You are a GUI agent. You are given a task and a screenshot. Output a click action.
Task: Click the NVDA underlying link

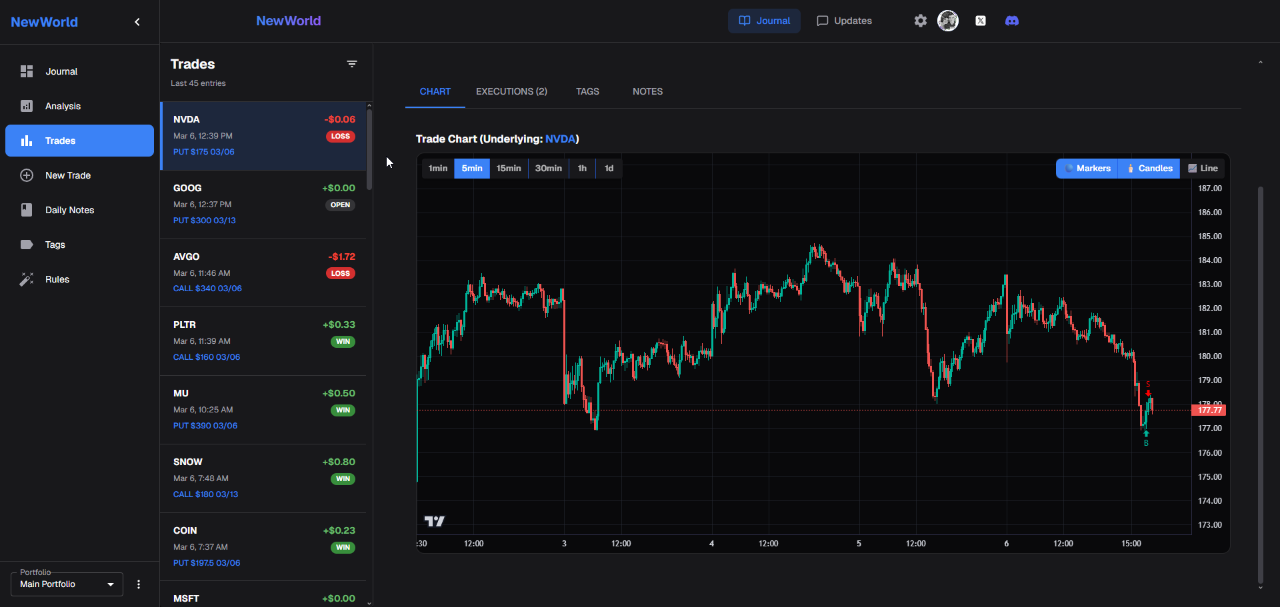560,139
